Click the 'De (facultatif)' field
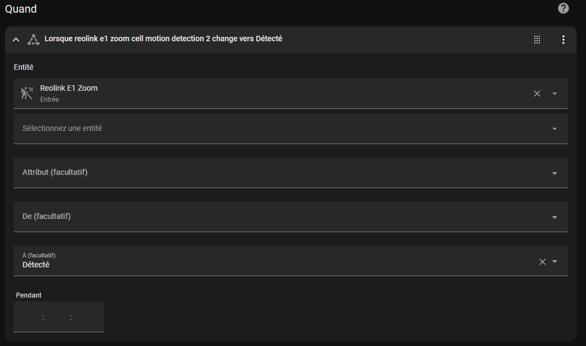 [x=275, y=217]
